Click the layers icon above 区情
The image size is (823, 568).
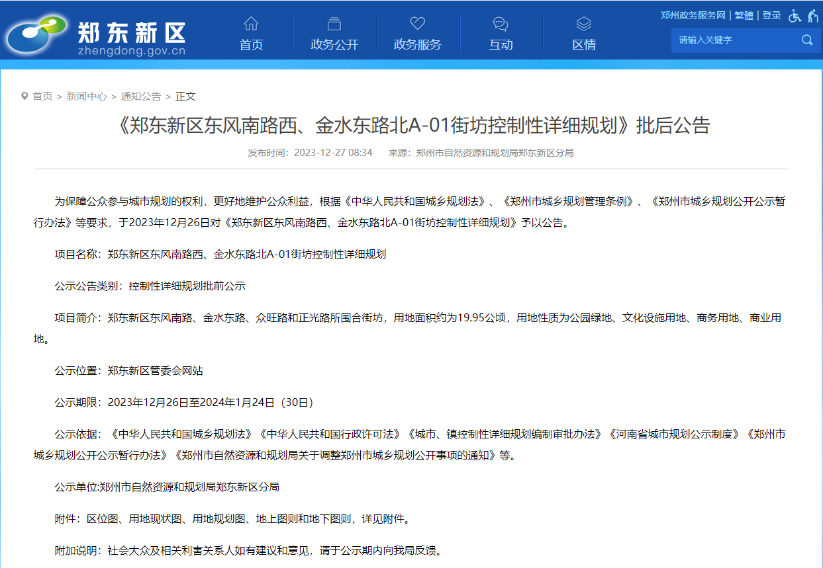(583, 24)
